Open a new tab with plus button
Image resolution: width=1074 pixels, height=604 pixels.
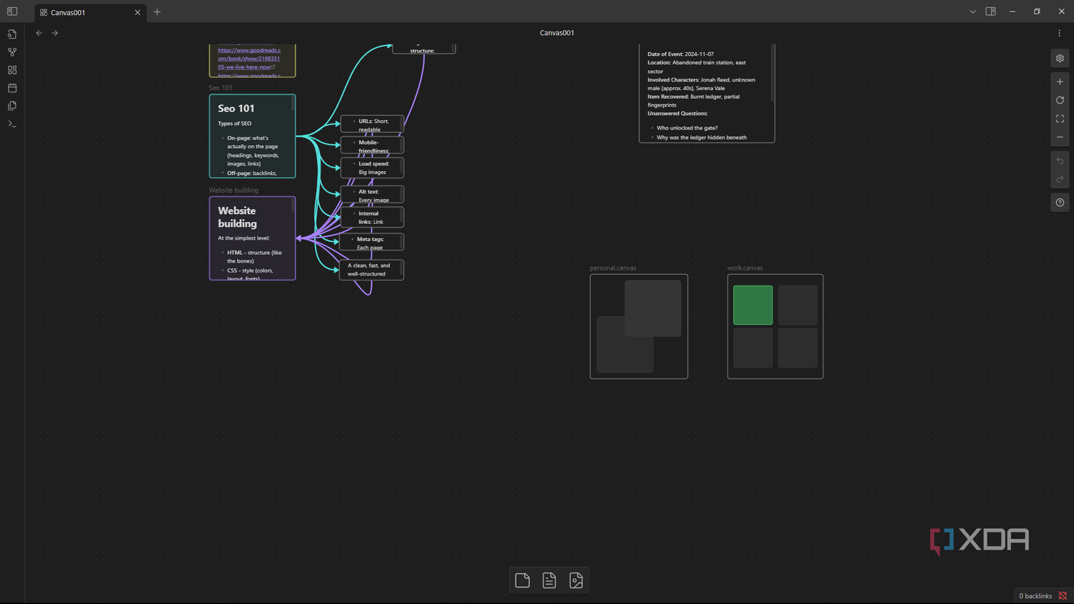point(158,12)
